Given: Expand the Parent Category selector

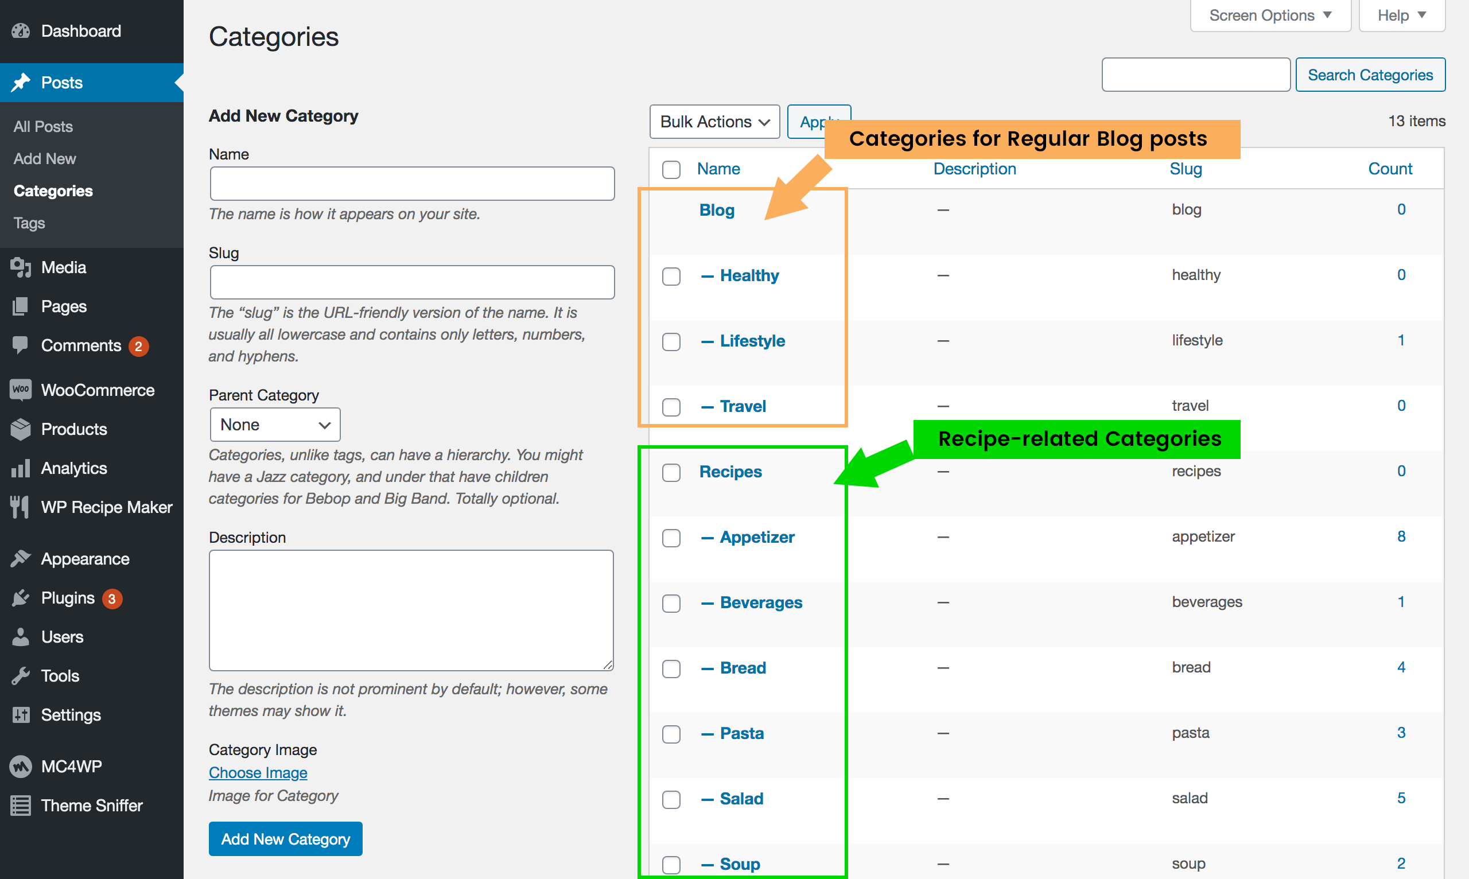Looking at the screenshot, I should click(x=274, y=424).
